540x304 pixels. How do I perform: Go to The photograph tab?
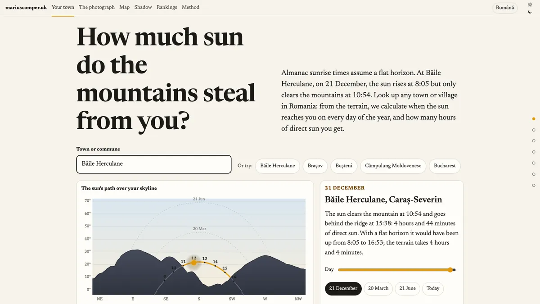(x=97, y=7)
